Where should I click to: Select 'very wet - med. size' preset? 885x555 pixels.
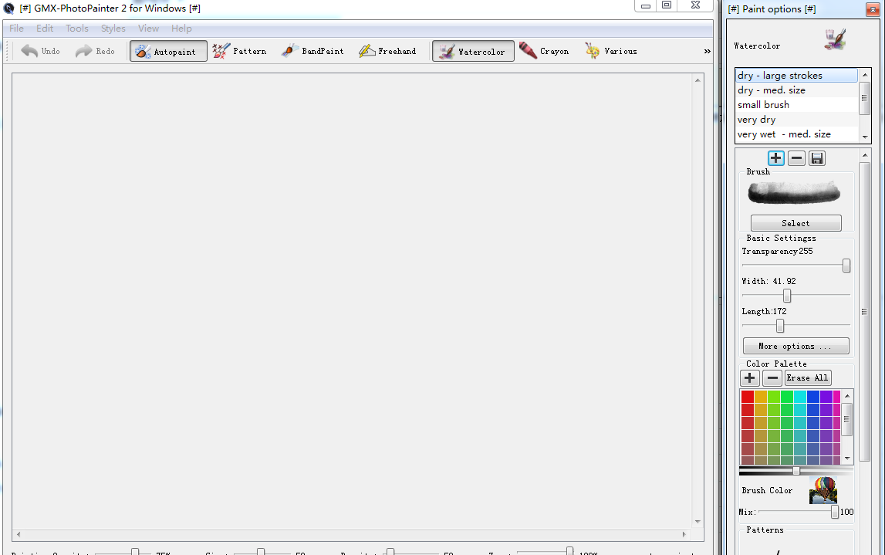pyautogui.click(x=796, y=134)
